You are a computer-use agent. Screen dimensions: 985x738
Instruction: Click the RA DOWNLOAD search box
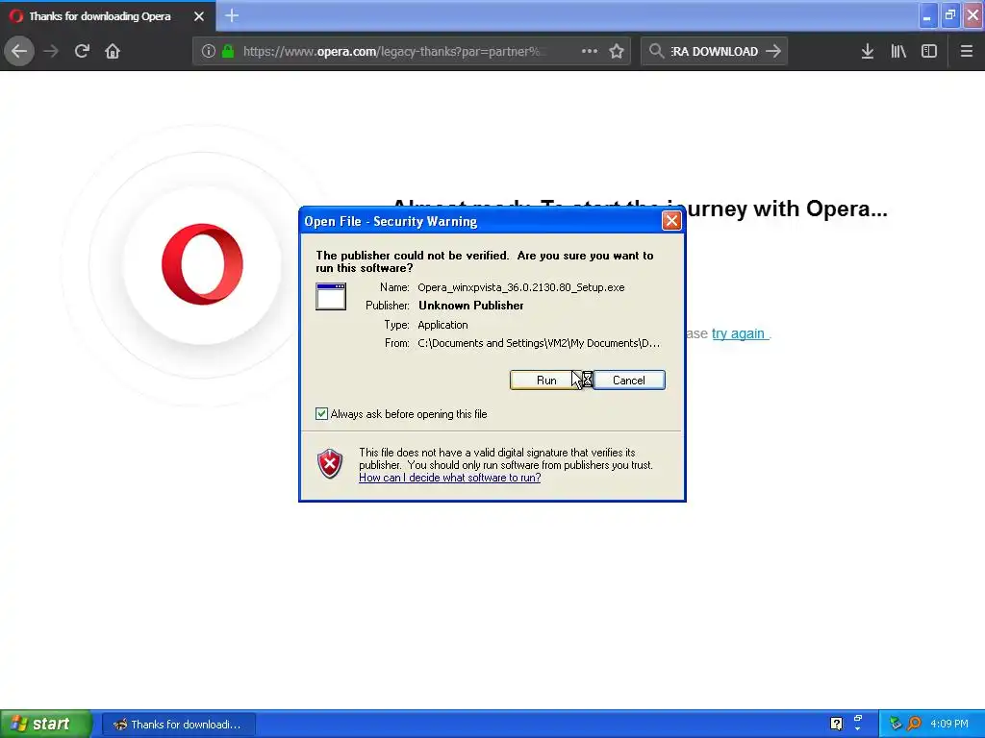point(715,52)
